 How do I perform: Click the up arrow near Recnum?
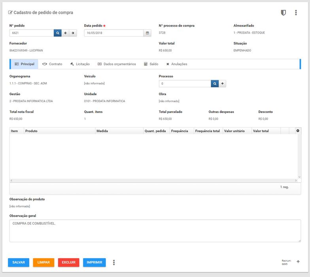[298, 262]
